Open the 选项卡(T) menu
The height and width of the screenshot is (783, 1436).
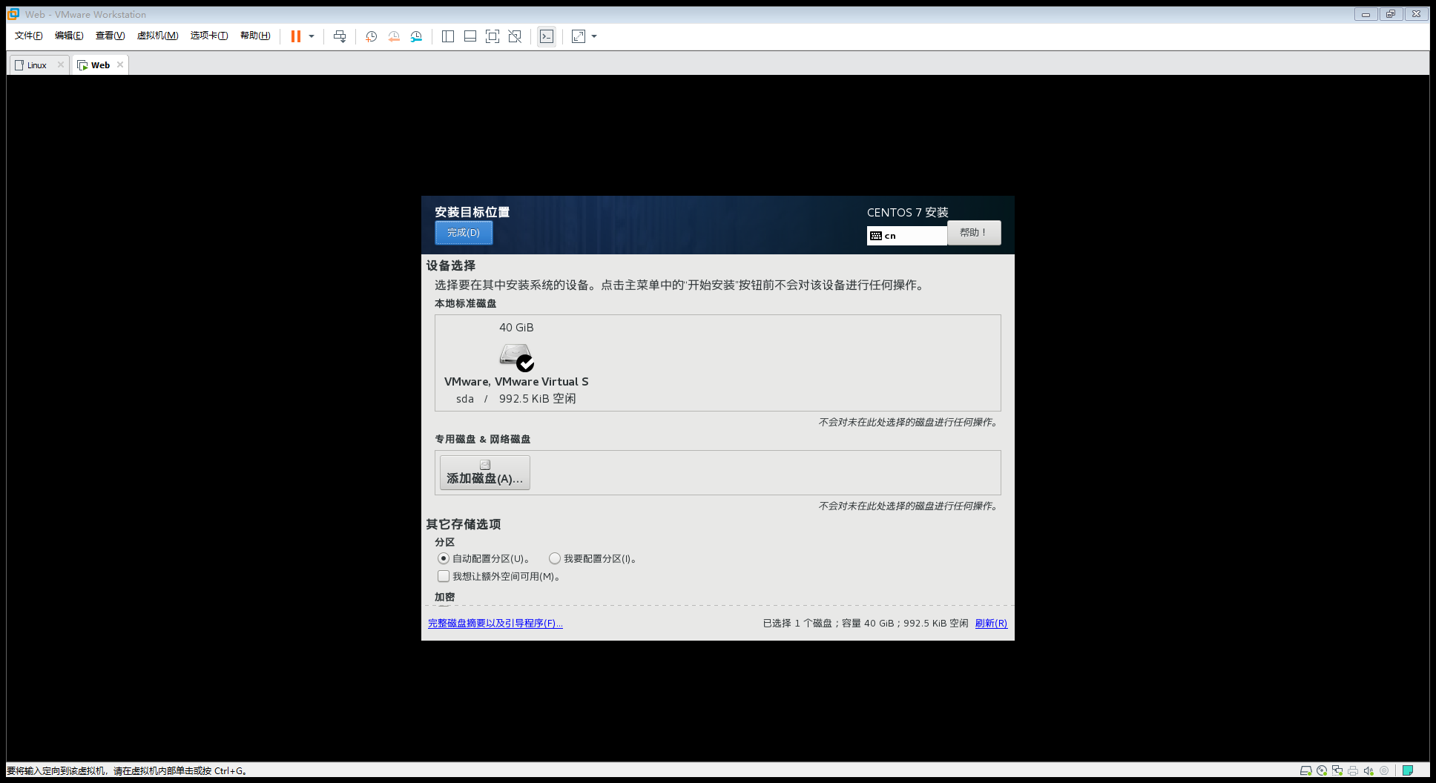pos(209,36)
